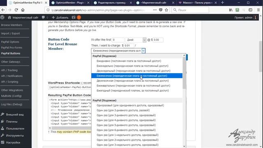The image size is (263, 148).
Task: Collapse the billing term dropdown arrow
Action: click(x=143, y=51)
